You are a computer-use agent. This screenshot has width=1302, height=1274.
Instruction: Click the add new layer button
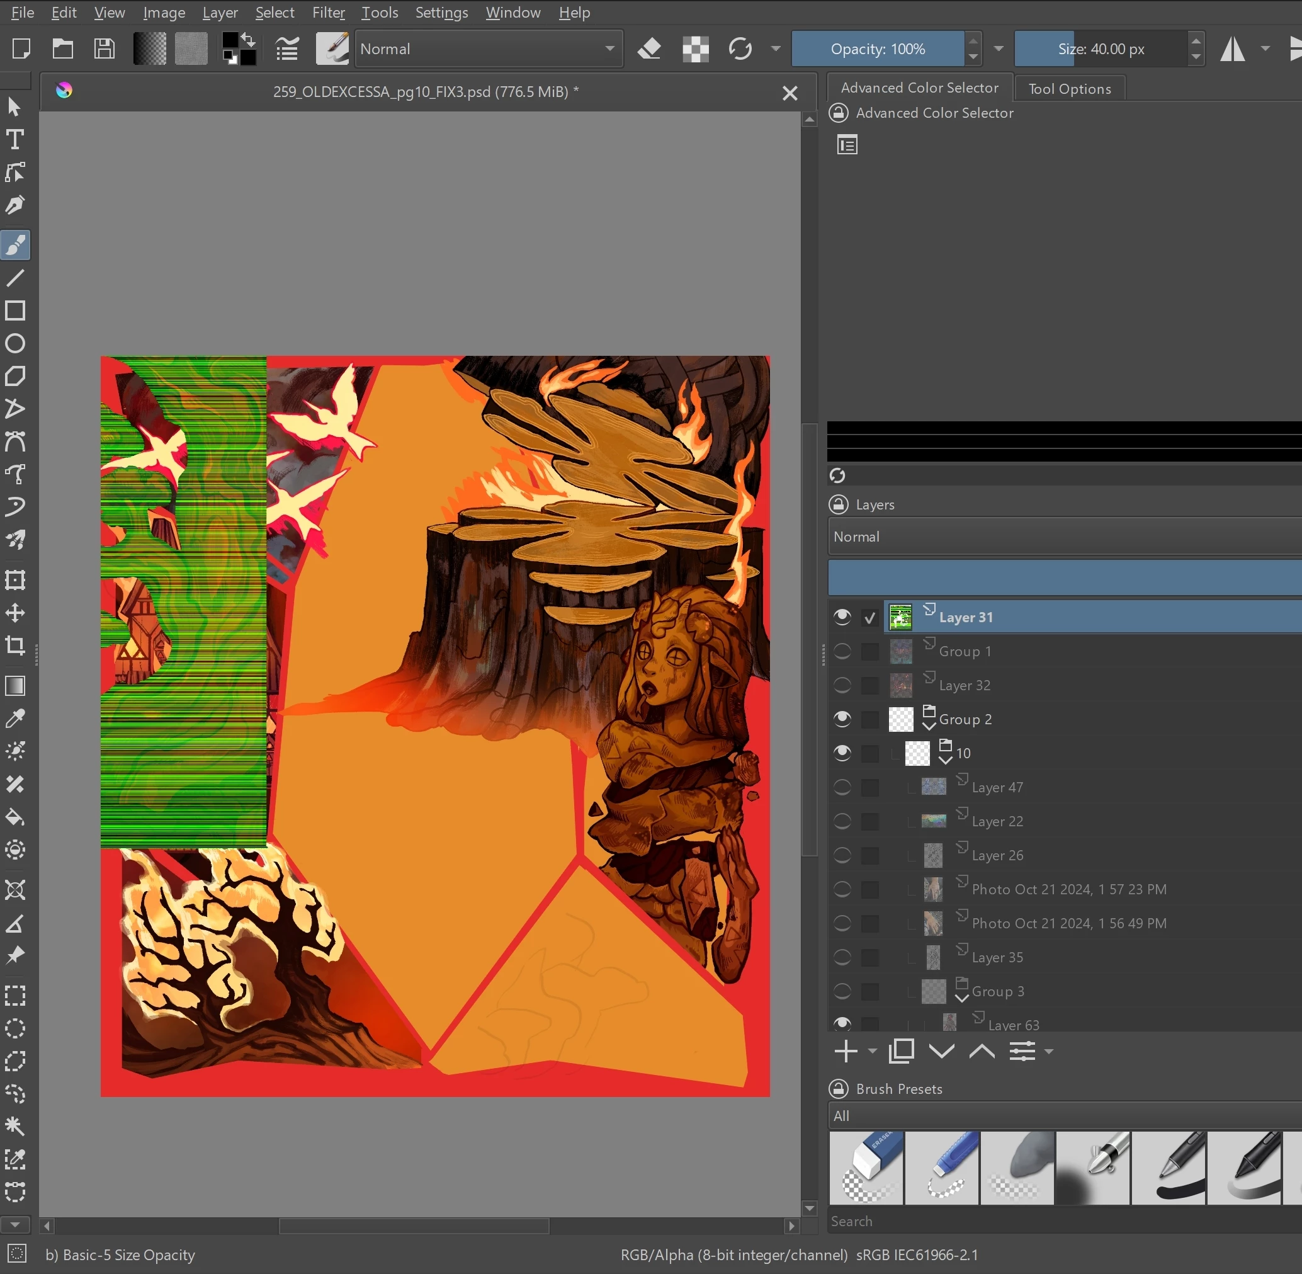[x=846, y=1051]
